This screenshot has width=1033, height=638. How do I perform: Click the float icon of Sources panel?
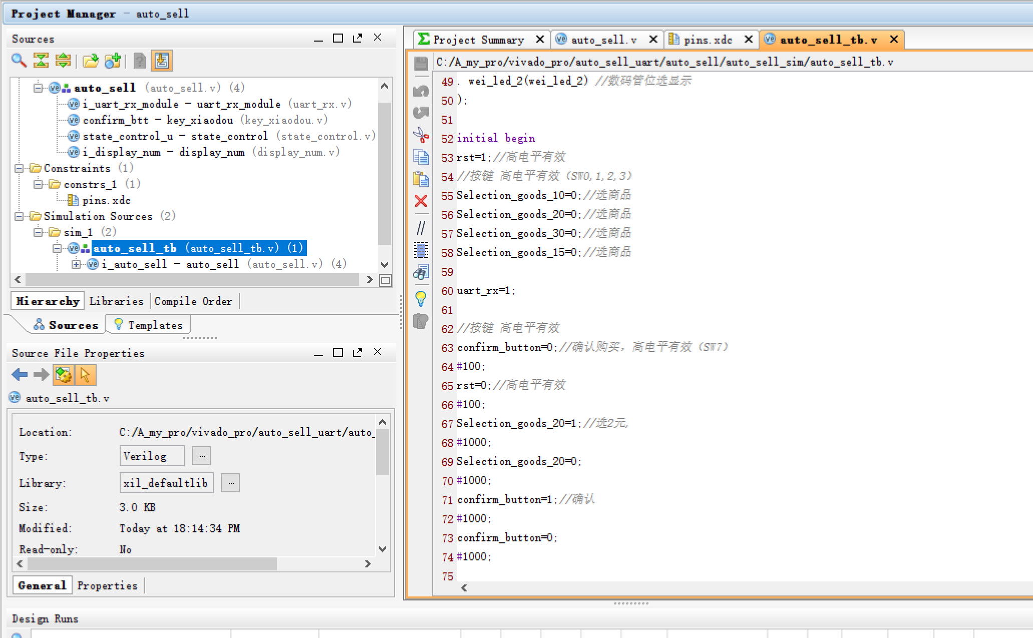pyautogui.click(x=358, y=38)
